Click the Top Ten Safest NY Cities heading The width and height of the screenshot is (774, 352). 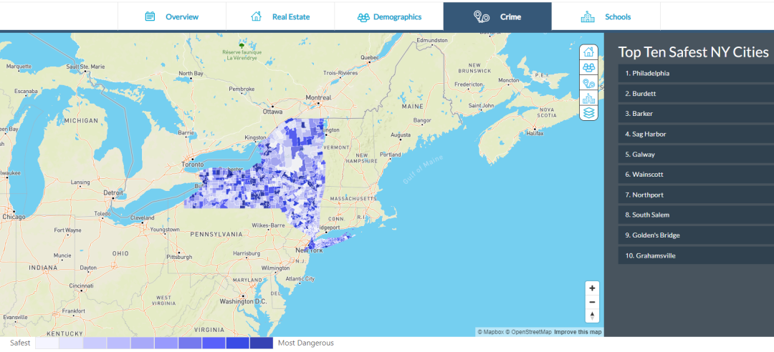694,52
